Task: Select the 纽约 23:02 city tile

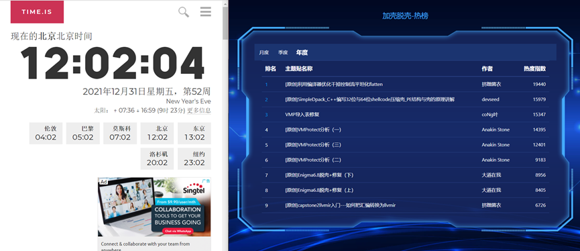Action: (x=194, y=158)
